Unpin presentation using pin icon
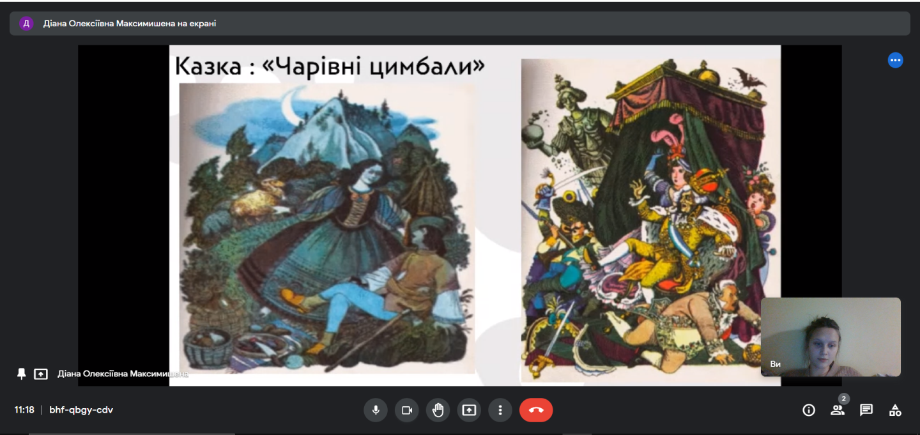Screen dimensions: 920x435 [22, 374]
